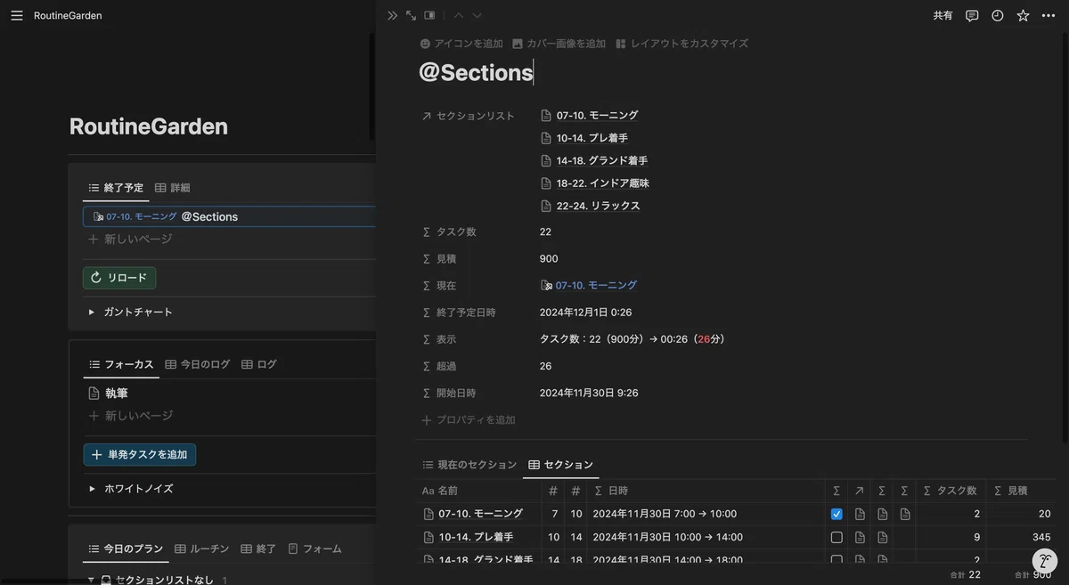Switch to ログ tab

click(x=258, y=364)
